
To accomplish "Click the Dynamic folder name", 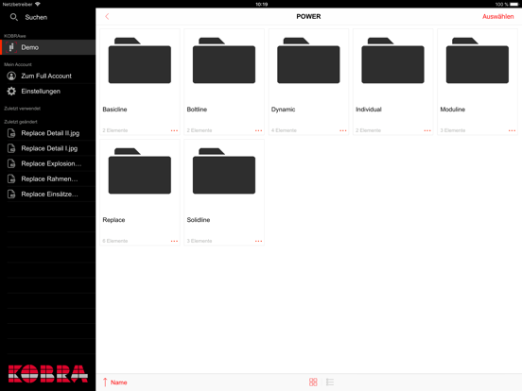I will pyautogui.click(x=284, y=110).
